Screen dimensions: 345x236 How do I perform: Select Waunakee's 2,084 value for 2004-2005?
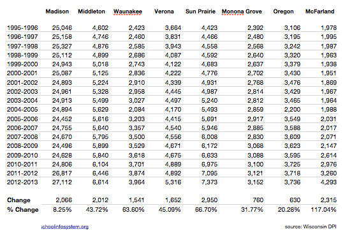[x=137, y=110]
